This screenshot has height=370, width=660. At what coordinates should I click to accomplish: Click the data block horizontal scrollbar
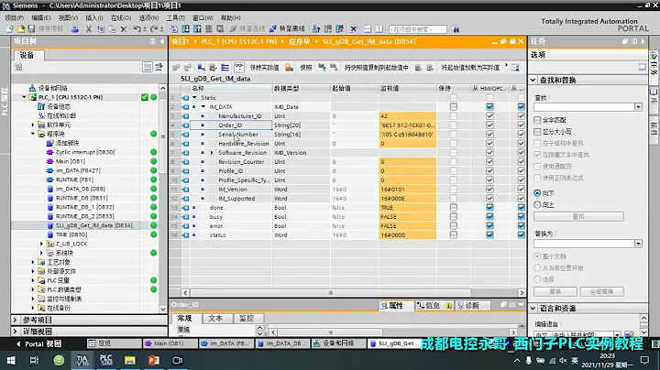[330, 293]
